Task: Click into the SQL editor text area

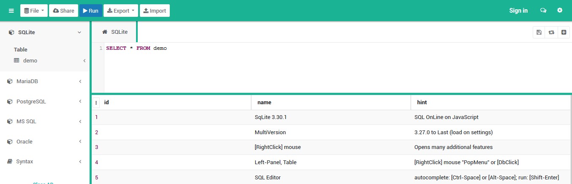Action: point(337,68)
